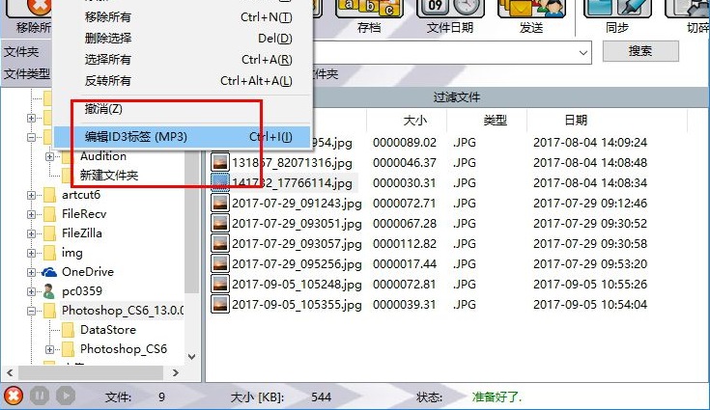Expand the FileZilla folder node
The image size is (710, 410).
tap(31, 233)
